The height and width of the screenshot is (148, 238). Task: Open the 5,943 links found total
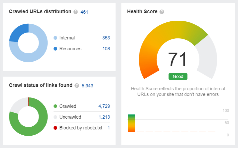[x=87, y=86]
